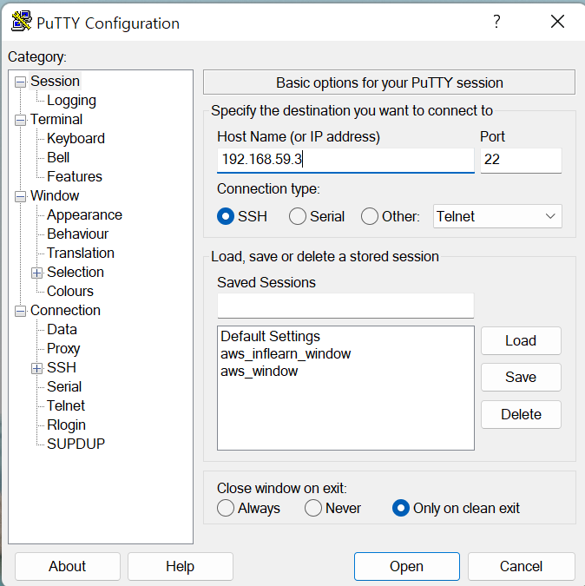
Task: Open the Telnet connection type dropdown
Action: 497,216
